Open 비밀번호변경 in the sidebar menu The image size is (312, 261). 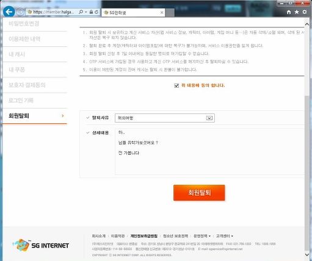(x=24, y=24)
